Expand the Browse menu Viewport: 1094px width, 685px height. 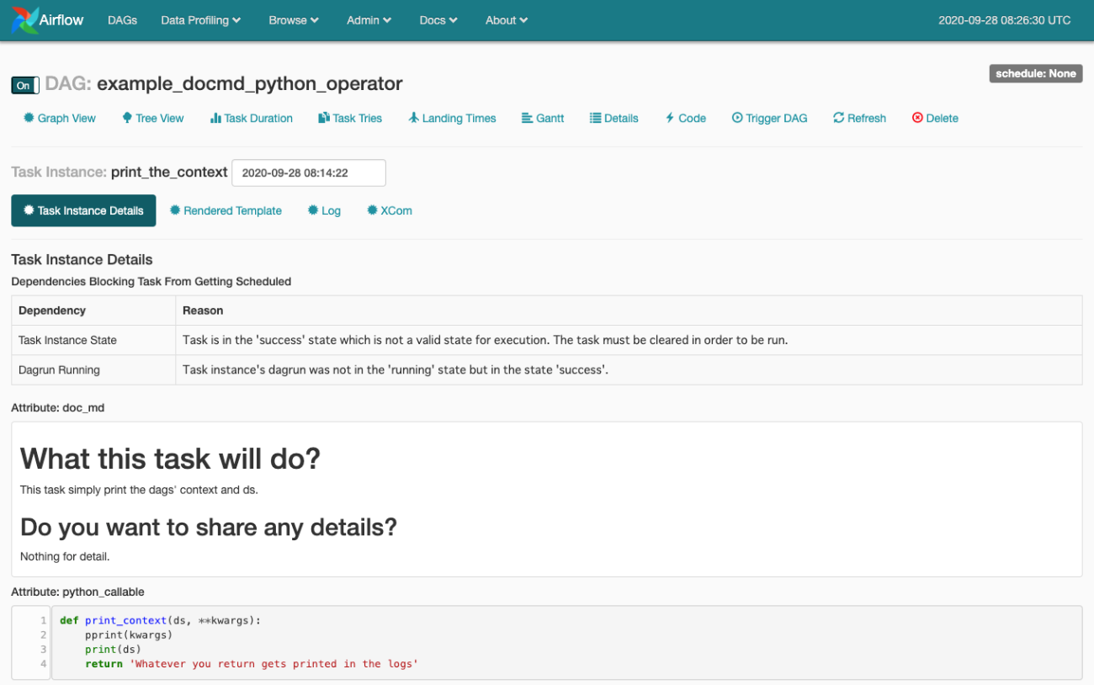[294, 20]
